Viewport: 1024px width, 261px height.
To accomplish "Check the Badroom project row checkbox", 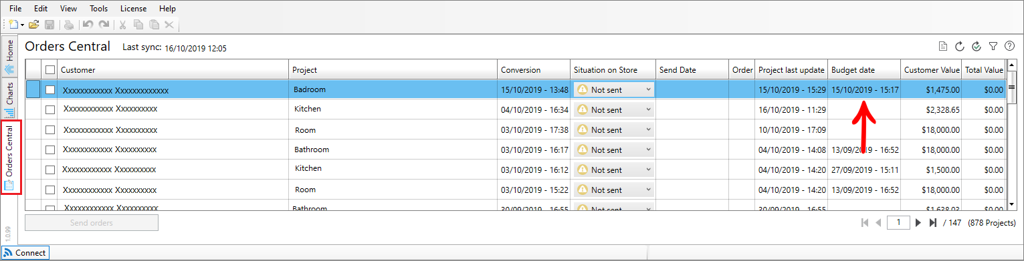I will (x=50, y=89).
